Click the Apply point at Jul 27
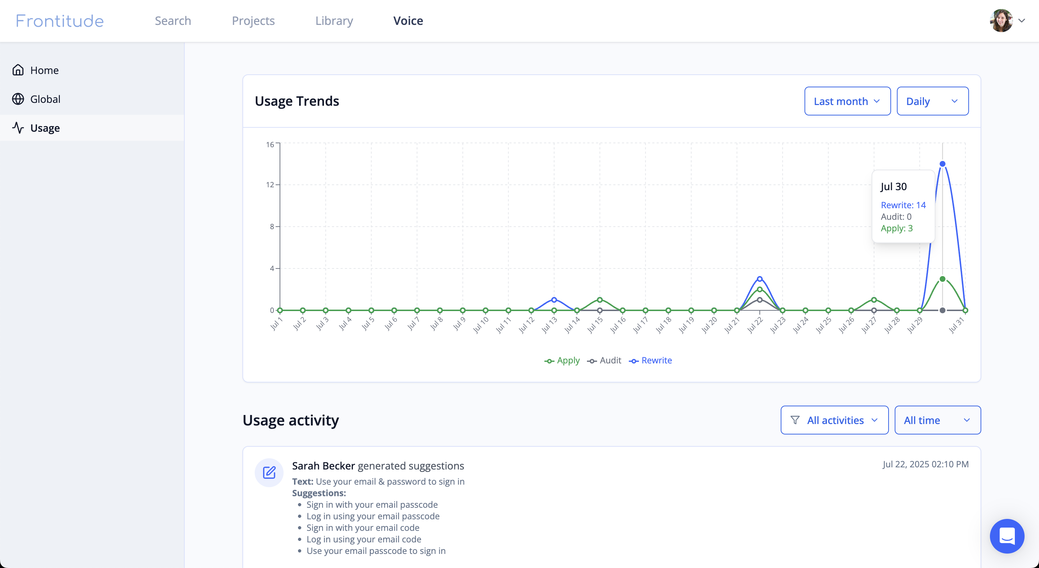The height and width of the screenshot is (568, 1039). [x=874, y=300]
